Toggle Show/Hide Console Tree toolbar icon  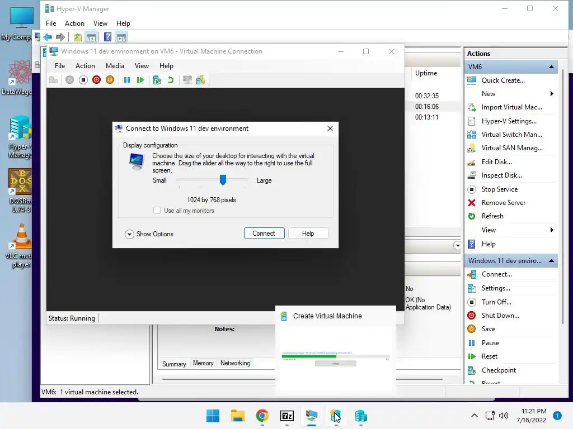click(91, 37)
